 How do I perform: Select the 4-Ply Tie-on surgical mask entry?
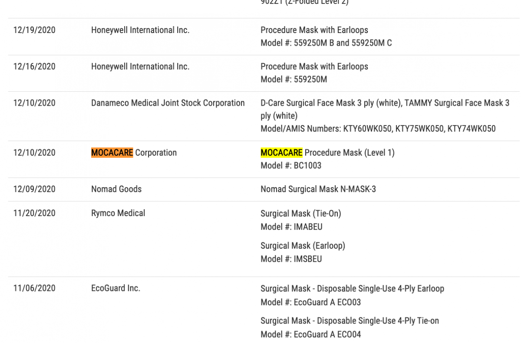click(x=350, y=321)
